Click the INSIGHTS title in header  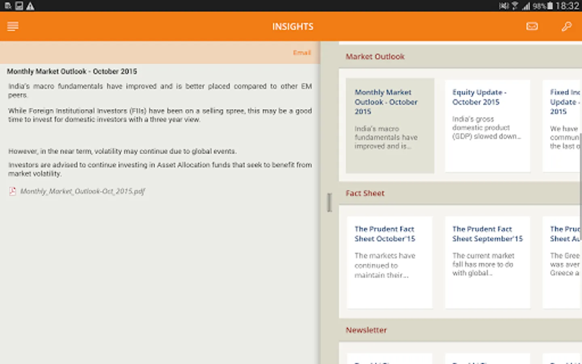click(x=293, y=27)
